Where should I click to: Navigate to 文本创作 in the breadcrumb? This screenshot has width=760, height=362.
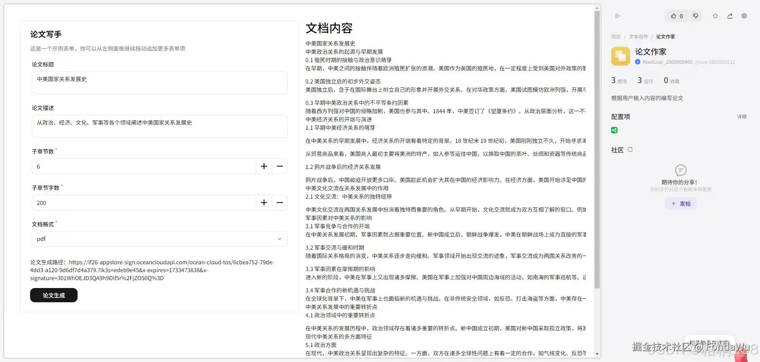[638, 36]
